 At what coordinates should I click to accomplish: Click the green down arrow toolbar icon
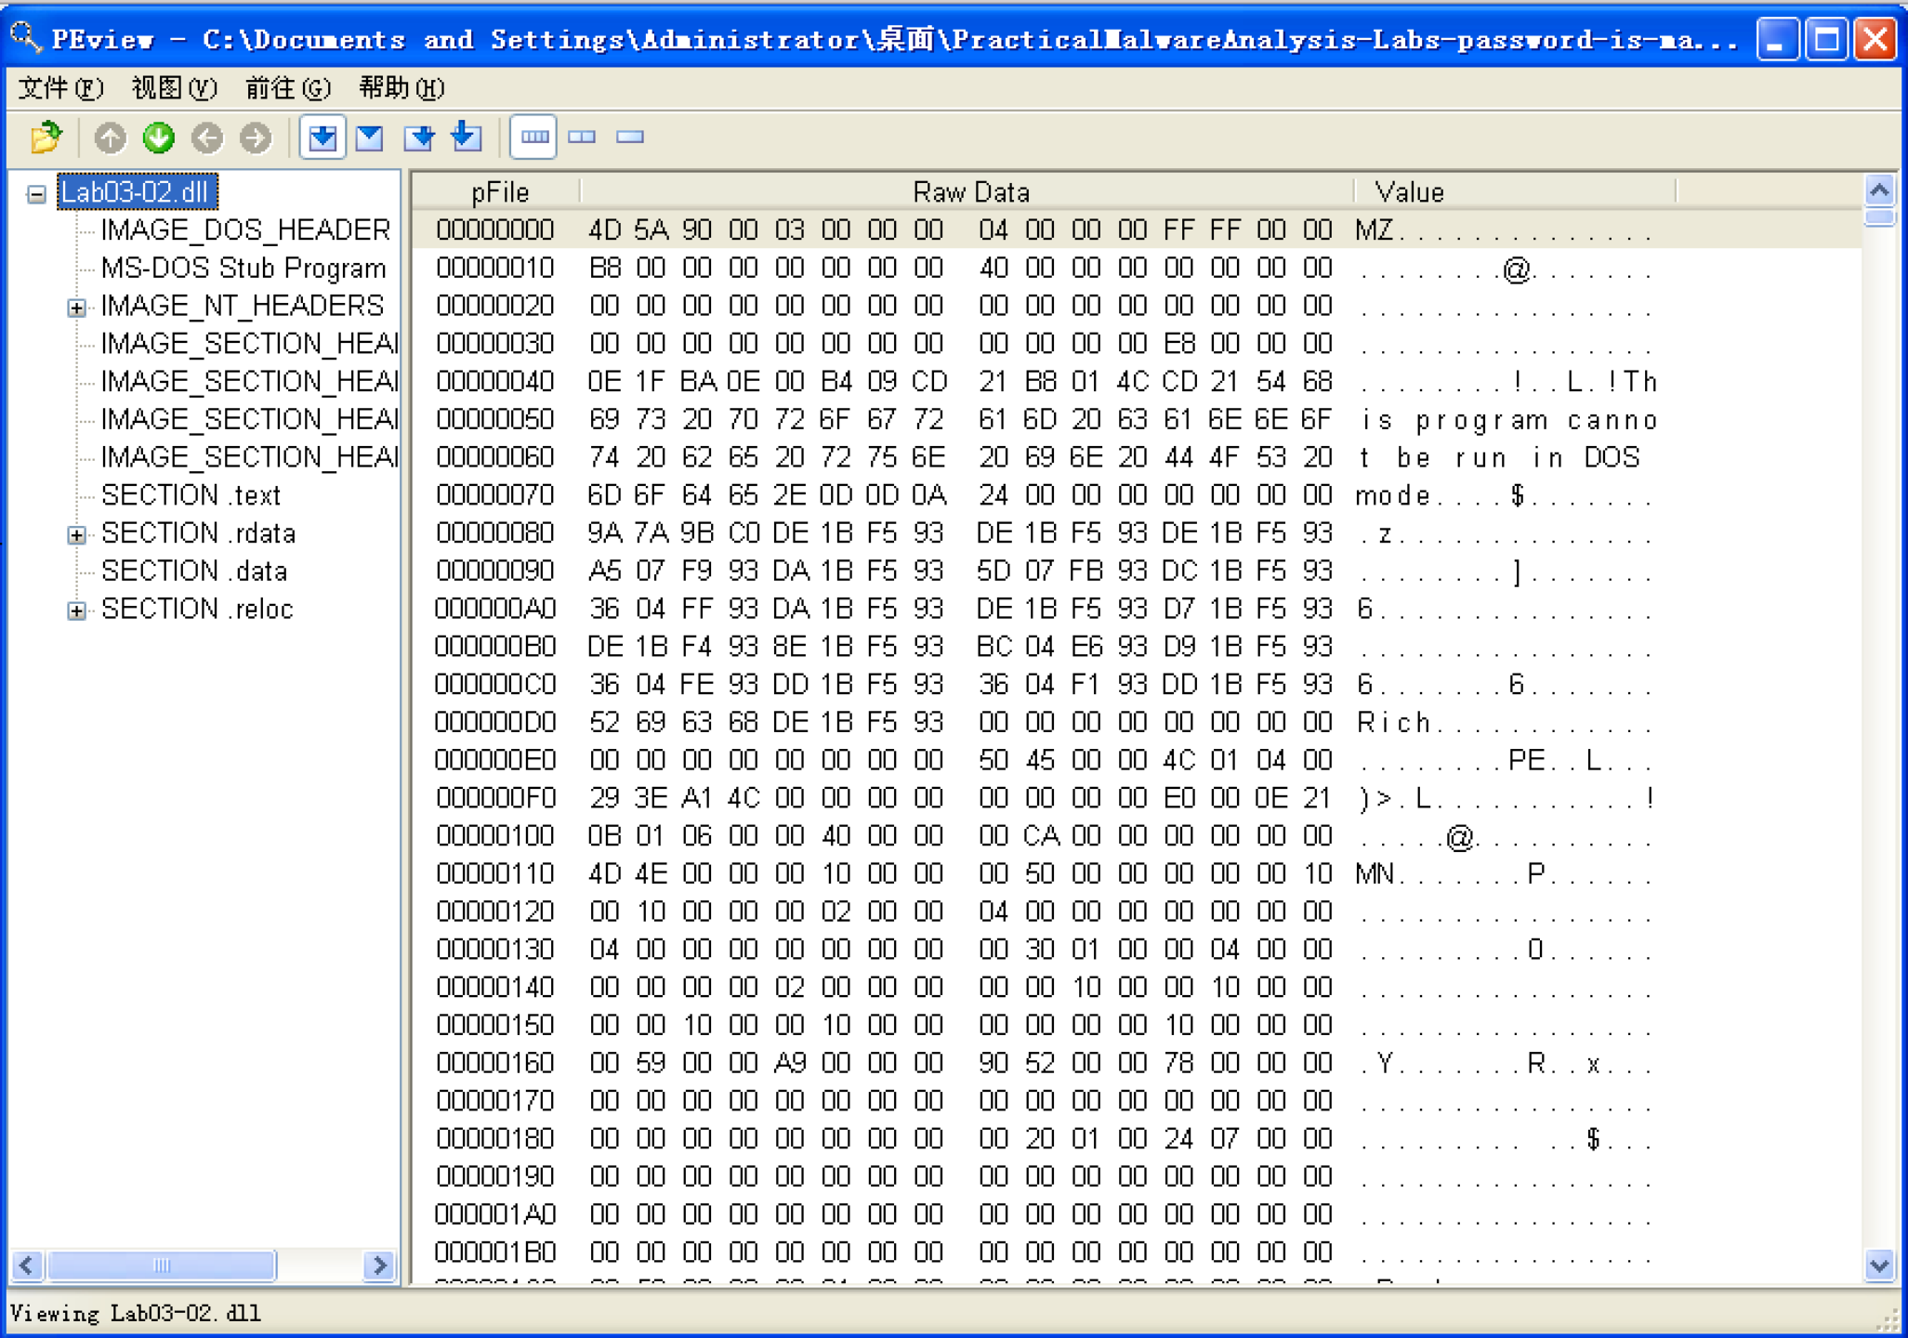coord(159,138)
